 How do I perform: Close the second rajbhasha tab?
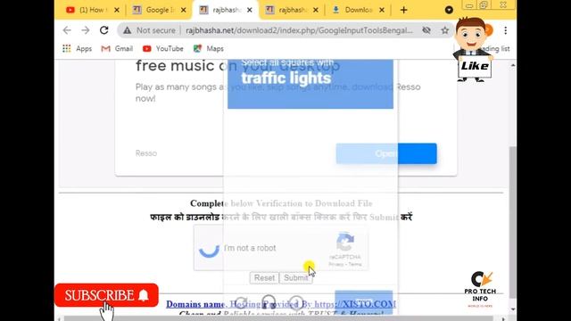[x=316, y=10]
